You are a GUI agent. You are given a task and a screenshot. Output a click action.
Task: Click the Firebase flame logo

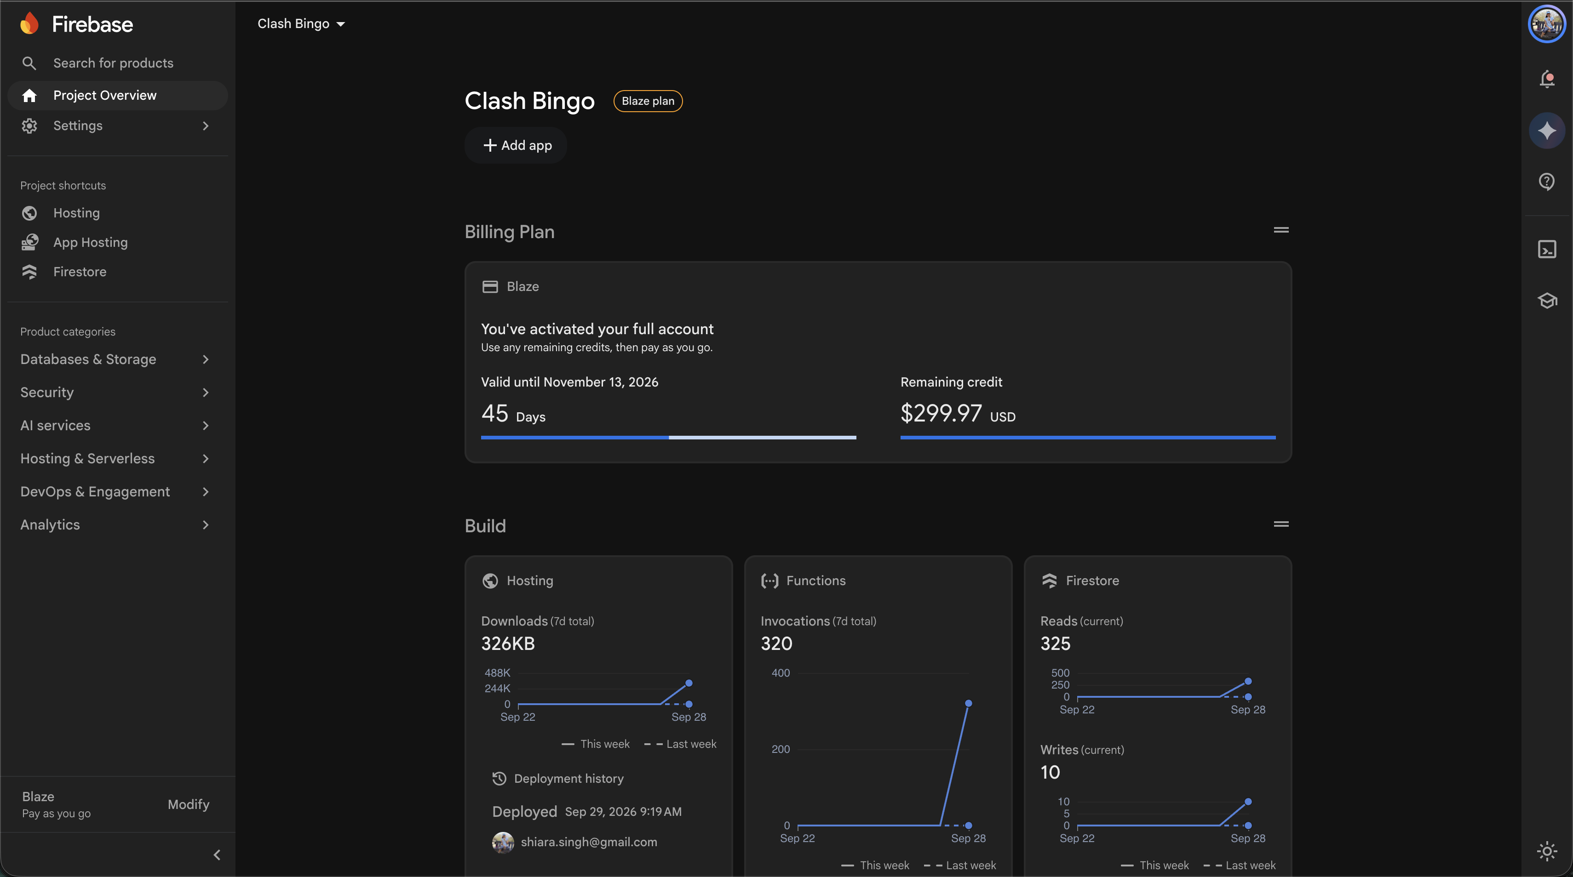(x=29, y=24)
